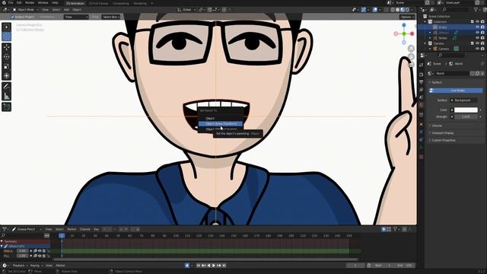Click the green Y axis gizmo handle
This screenshot has width=487, height=274.
[404, 33]
